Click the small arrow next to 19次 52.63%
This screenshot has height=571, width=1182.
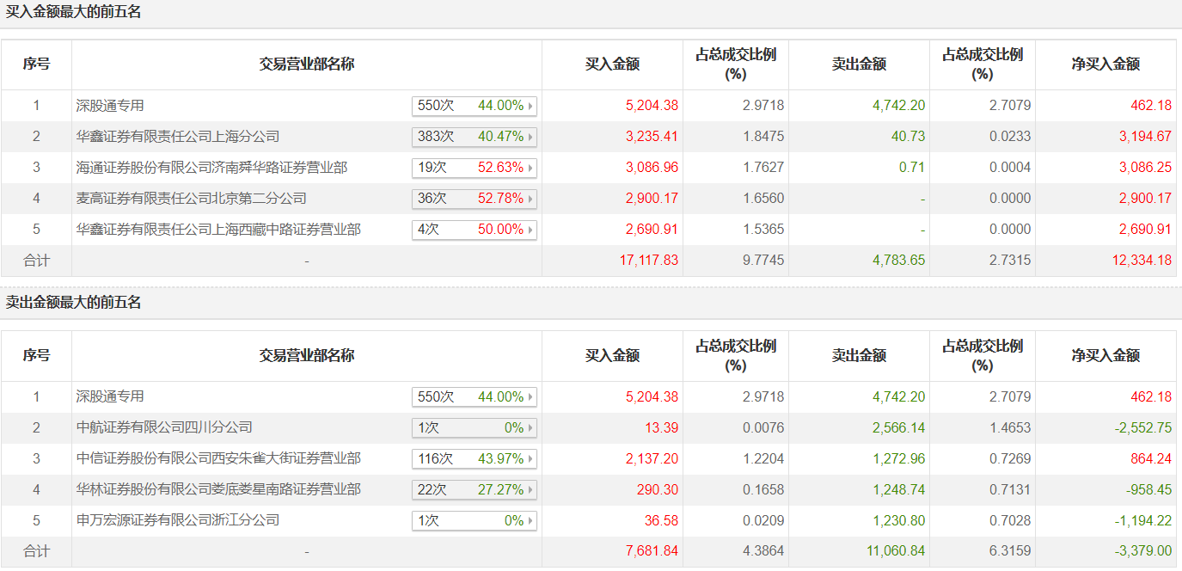(530, 168)
